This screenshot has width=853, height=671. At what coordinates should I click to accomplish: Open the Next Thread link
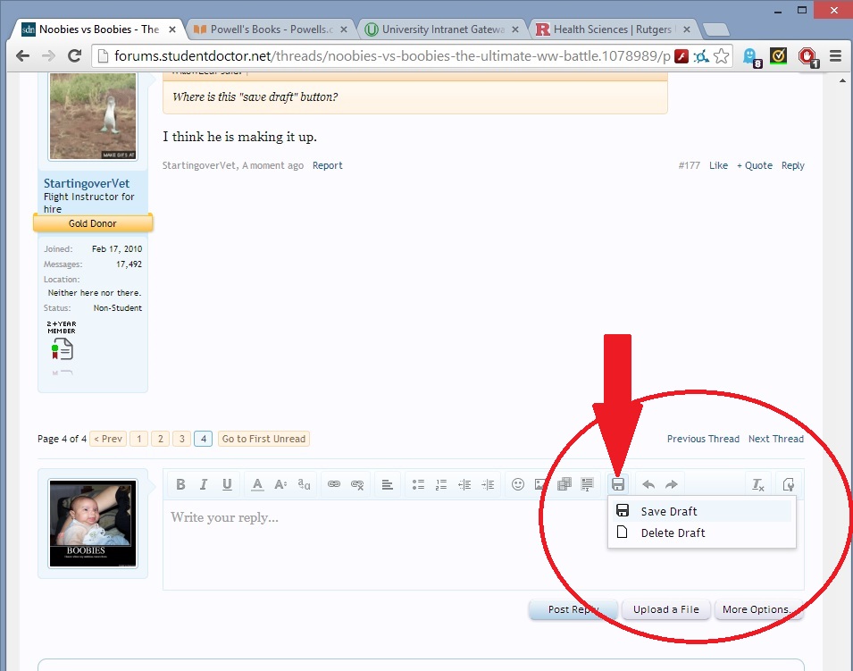[x=776, y=439]
